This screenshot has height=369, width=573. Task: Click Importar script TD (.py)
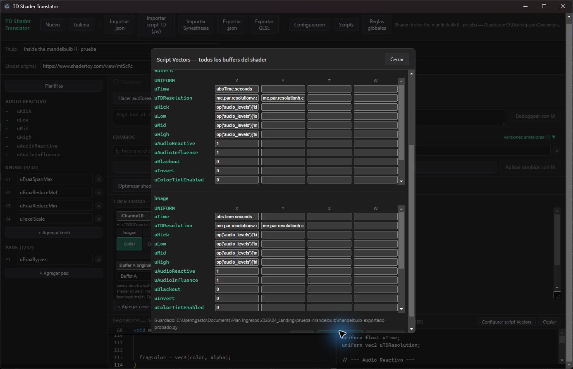click(x=156, y=25)
